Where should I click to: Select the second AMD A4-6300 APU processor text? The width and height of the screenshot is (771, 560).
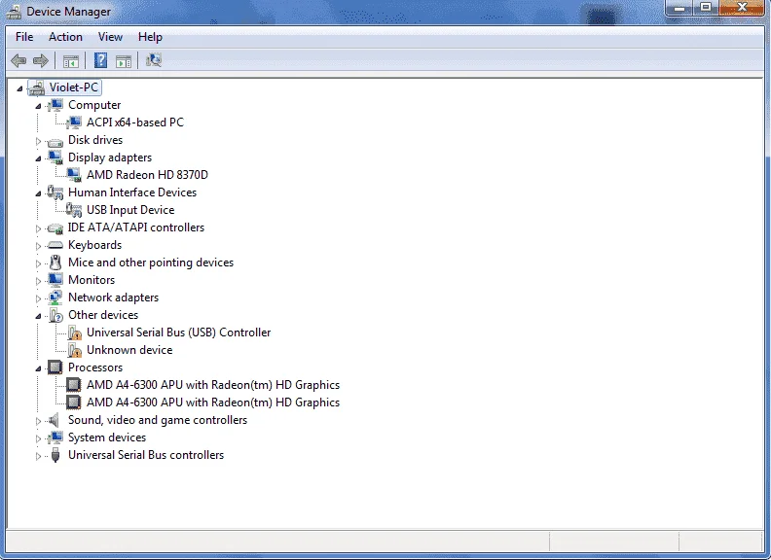(x=213, y=402)
